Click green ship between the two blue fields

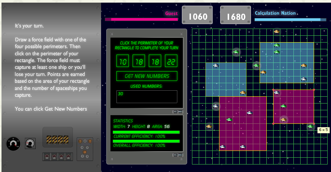[x=257, y=65]
